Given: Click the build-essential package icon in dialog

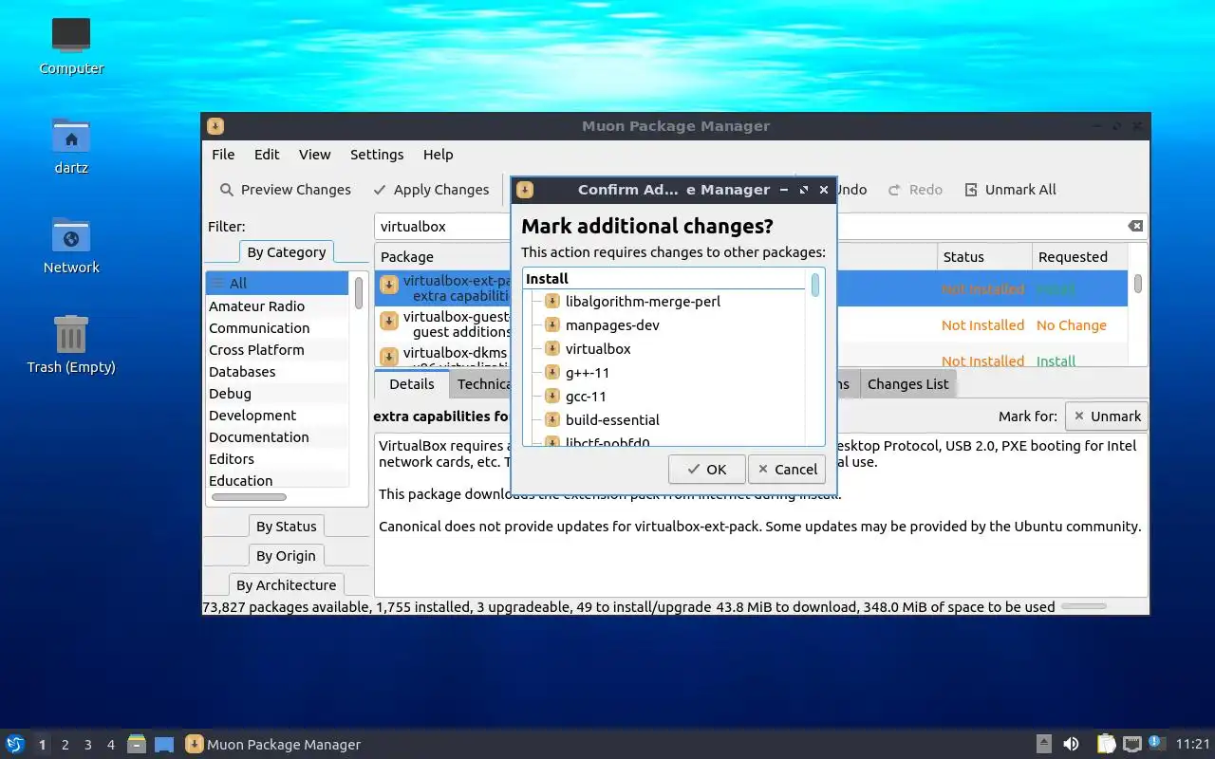Looking at the screenshot, I should tap(552, 420).
